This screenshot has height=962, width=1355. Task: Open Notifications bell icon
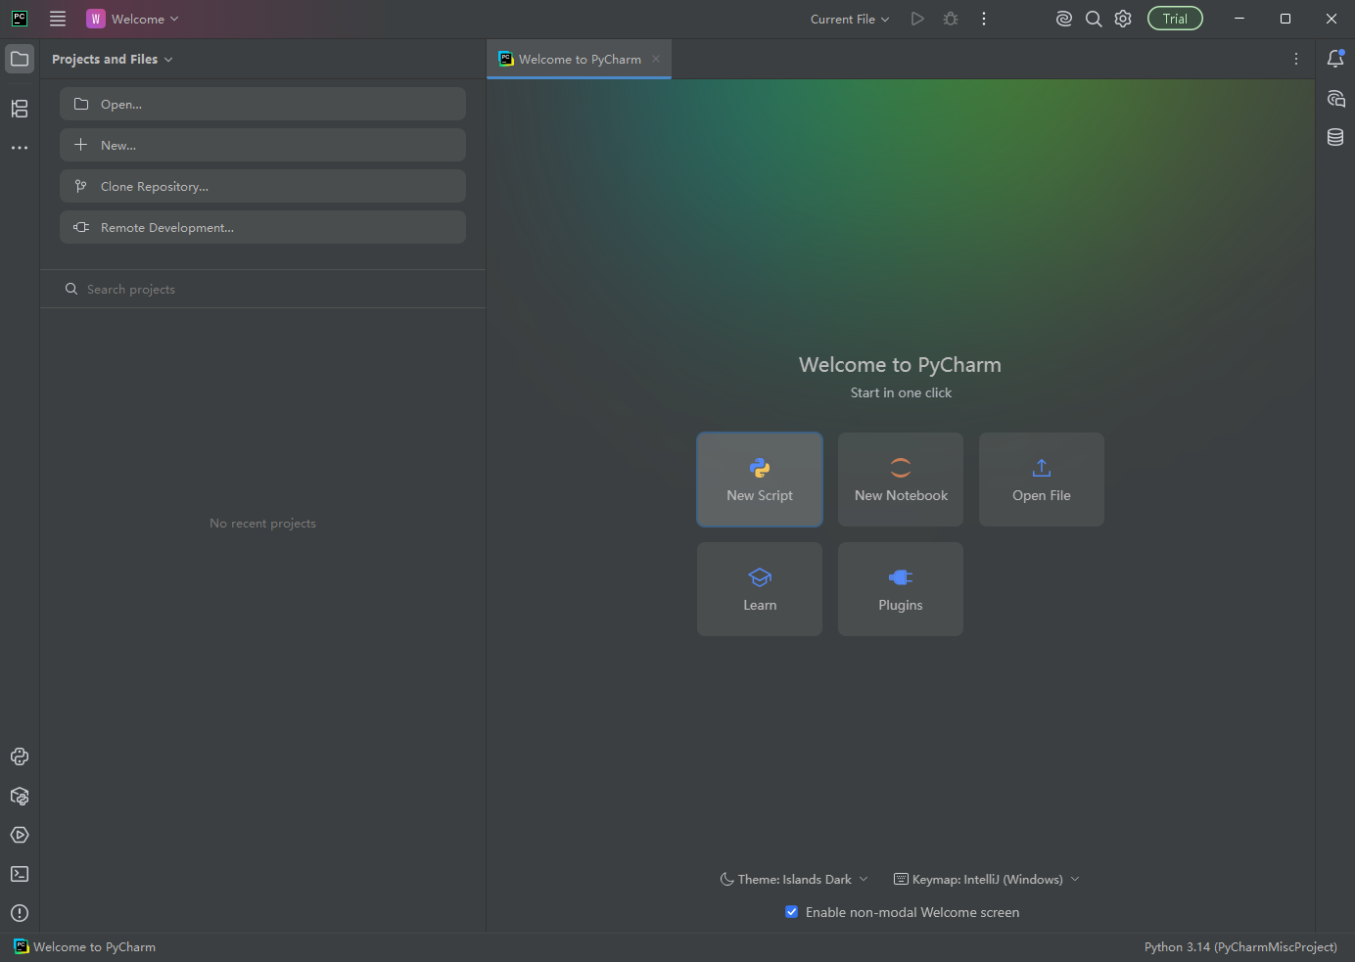tap(1335, 59)
